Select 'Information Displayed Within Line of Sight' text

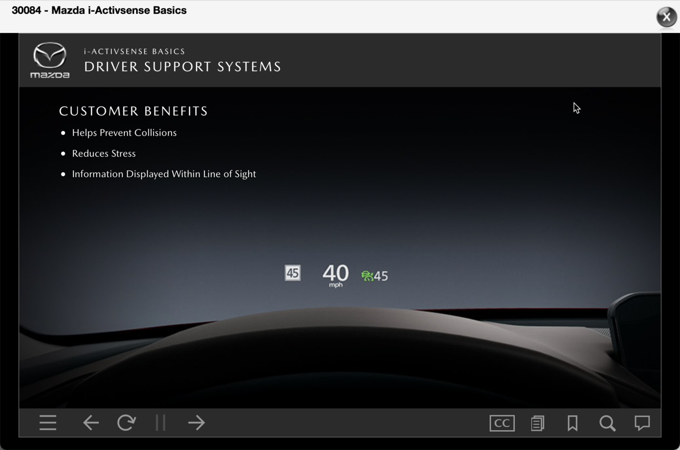[164, 174]
